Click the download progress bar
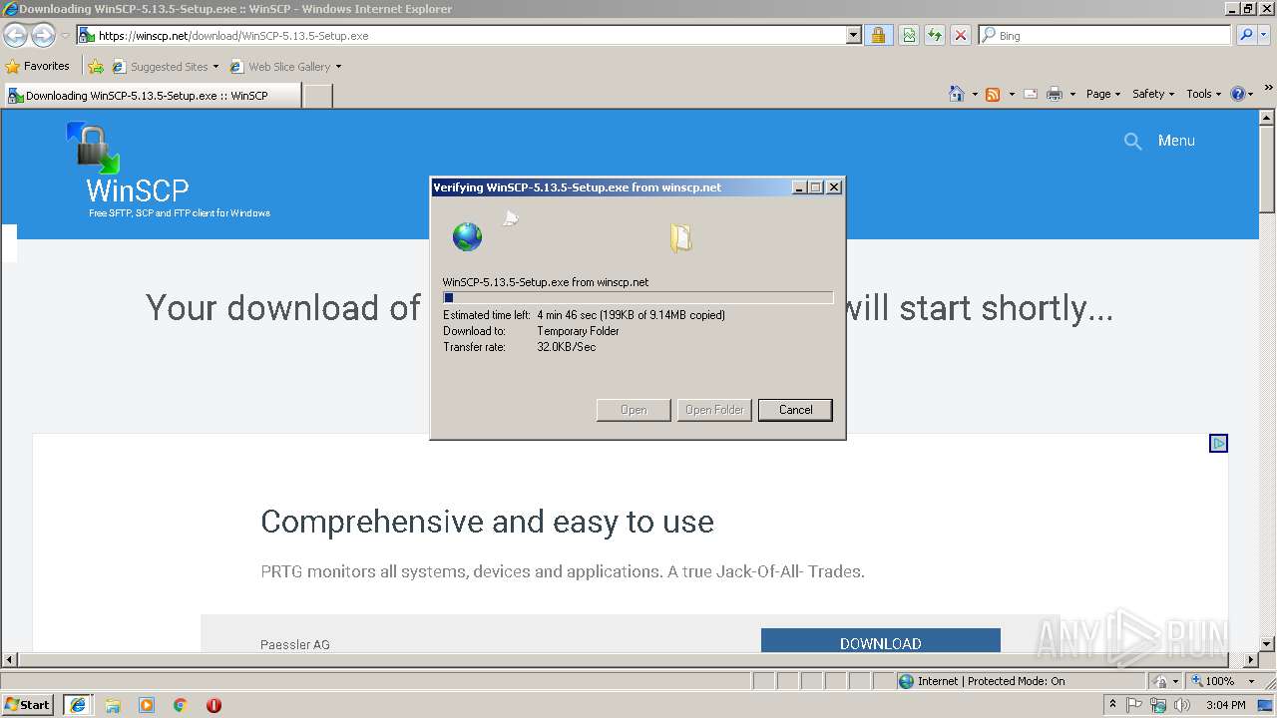The image size is (1277, 718). click(638, 297)
